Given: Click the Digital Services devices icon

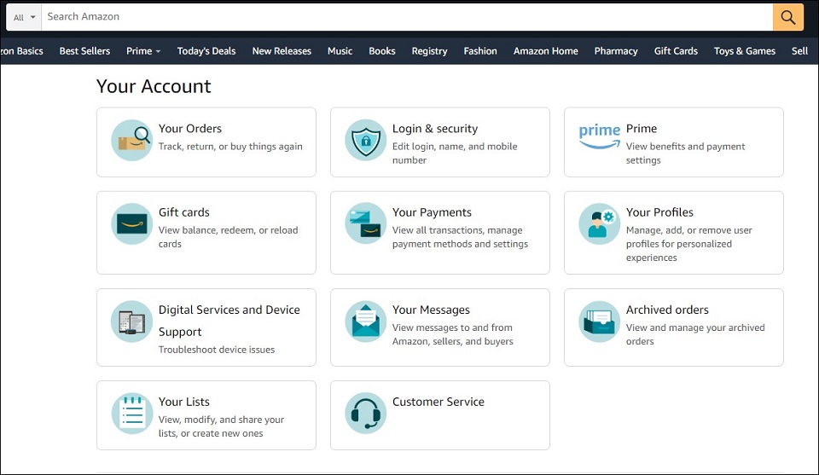Looking at the screenshot, I should [x=132, y=321].
